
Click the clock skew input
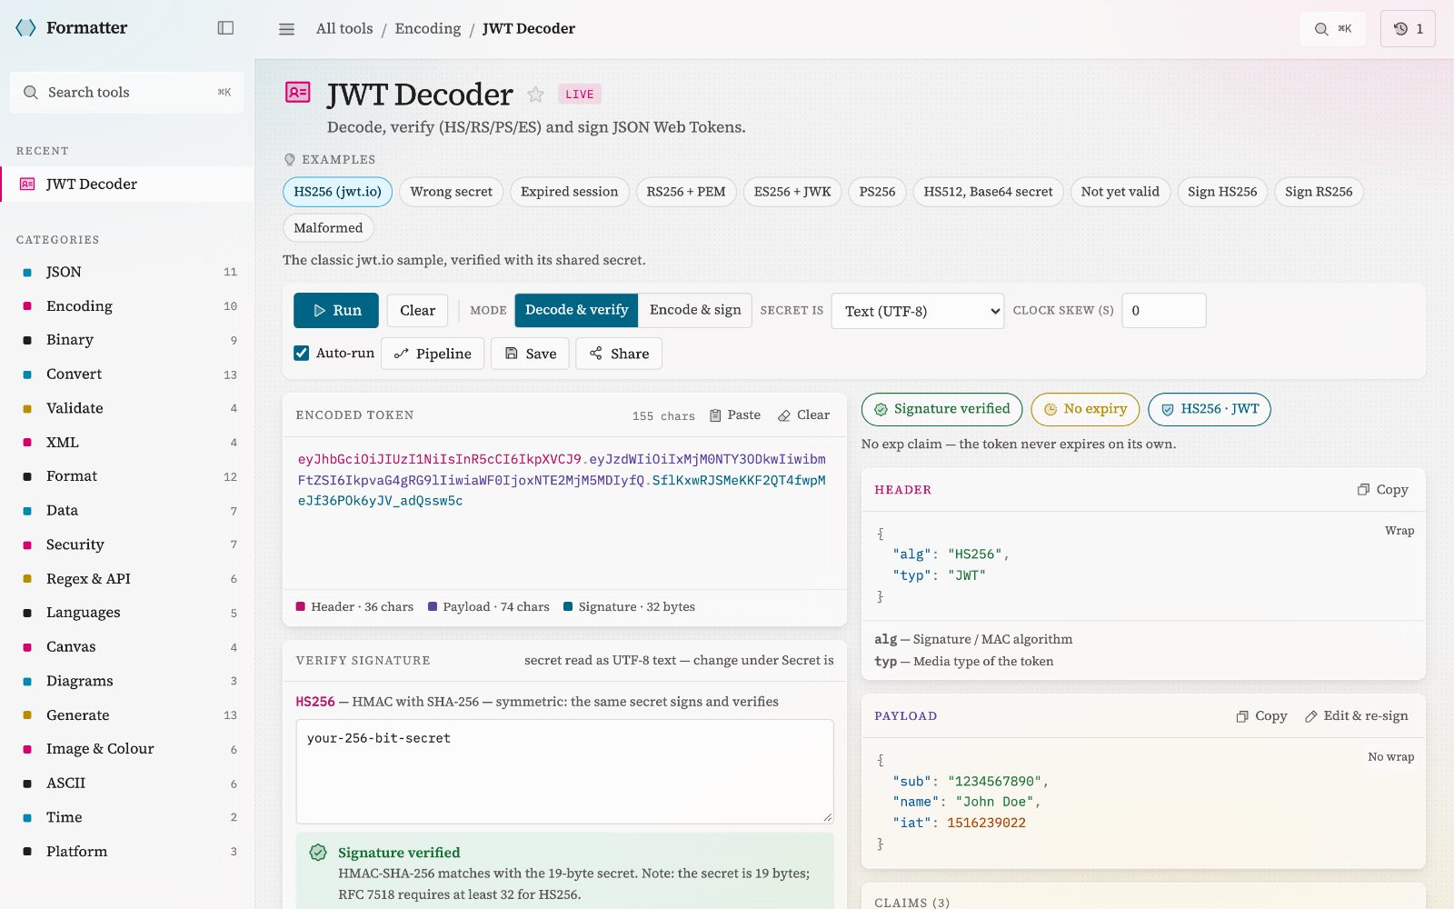click(x=1164, y=310)
